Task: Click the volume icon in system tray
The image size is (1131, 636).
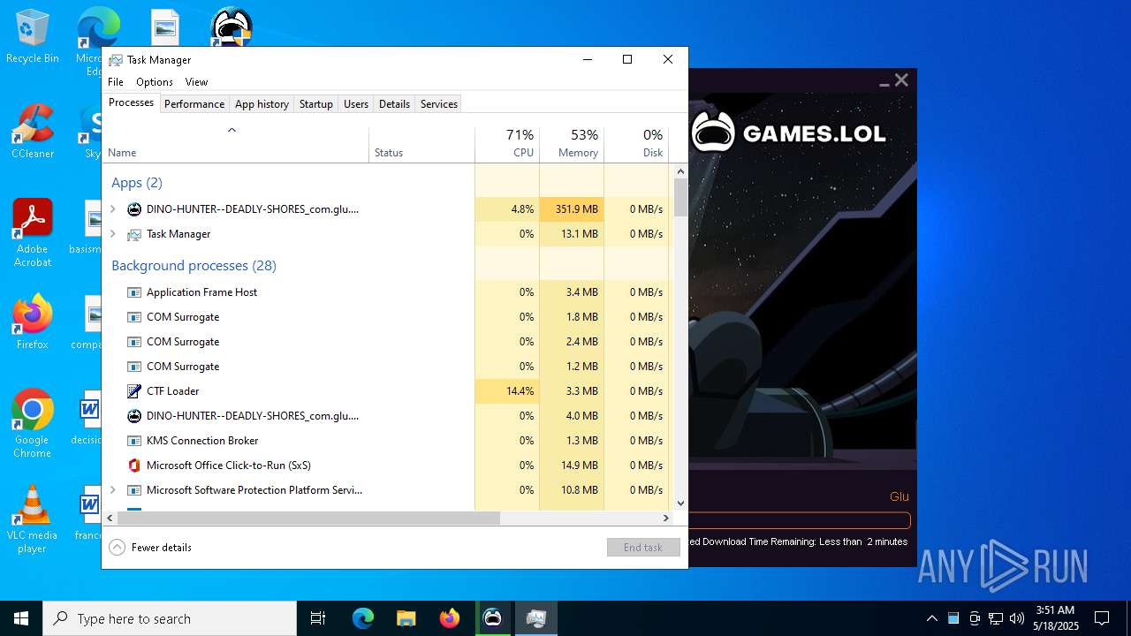Action: [x=1017, y=618]
